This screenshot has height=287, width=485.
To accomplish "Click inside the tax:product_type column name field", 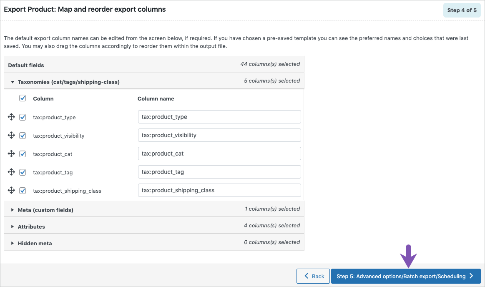I will (x=219, y=117).
